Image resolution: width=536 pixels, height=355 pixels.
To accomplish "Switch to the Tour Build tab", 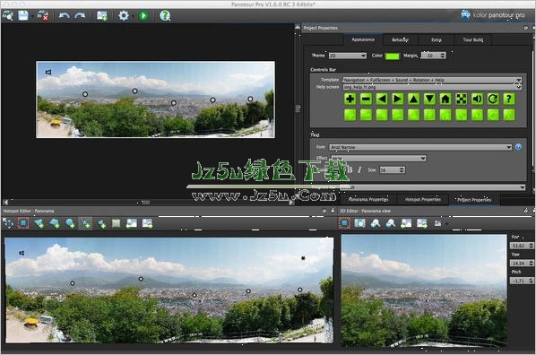I will [473, 40].
